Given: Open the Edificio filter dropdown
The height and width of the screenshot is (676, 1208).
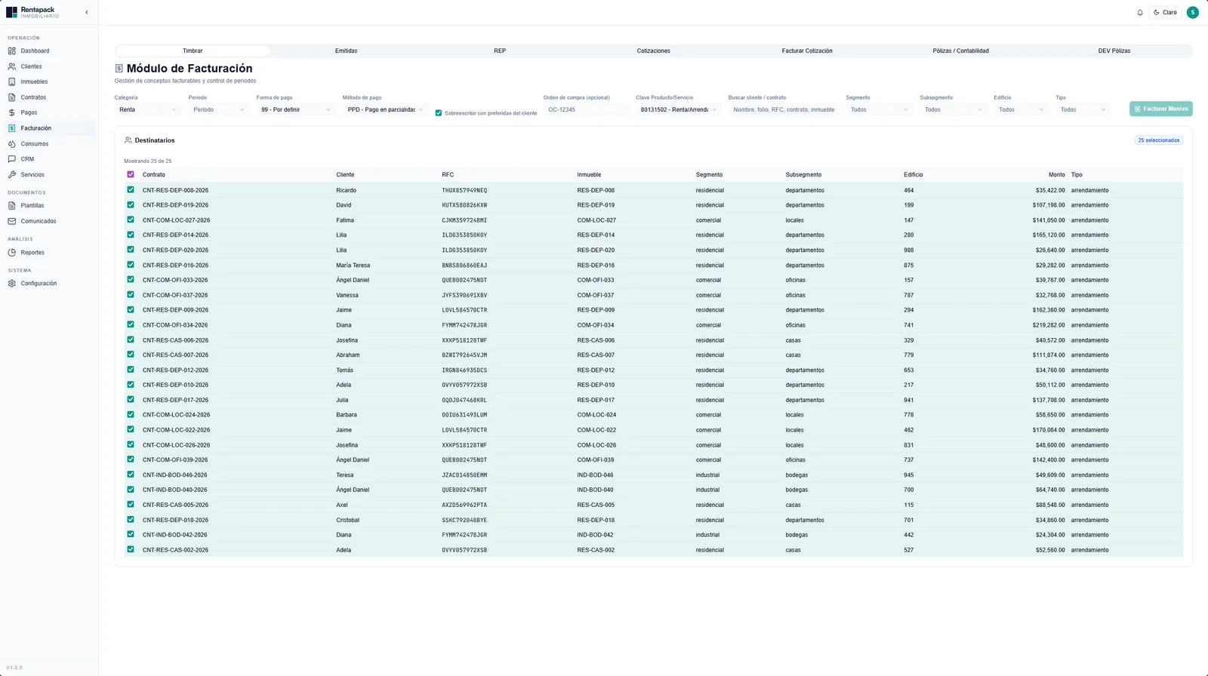Looking at the screenshot, I should pyautogui.click(x=1021, y=109).
